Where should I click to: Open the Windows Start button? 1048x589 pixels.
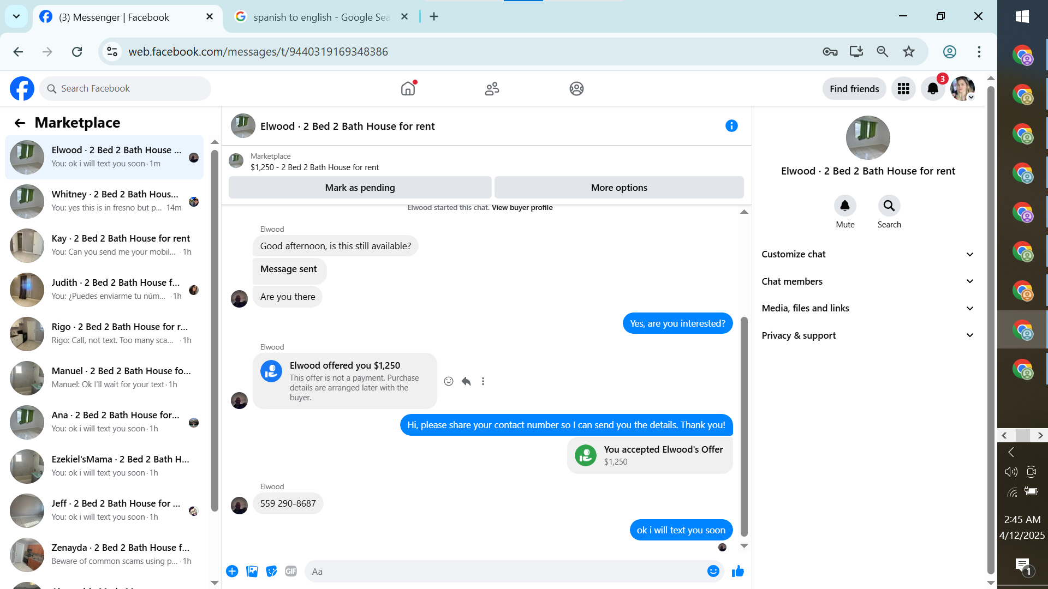(x=1022, y=16)
